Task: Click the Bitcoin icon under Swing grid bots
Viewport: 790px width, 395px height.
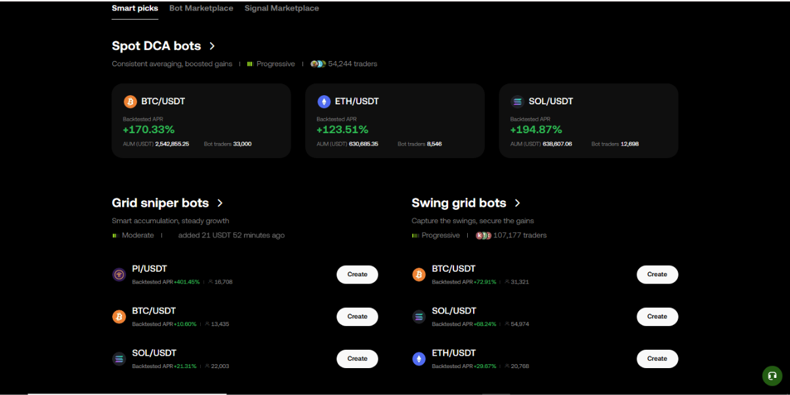Action: point(419,274)
